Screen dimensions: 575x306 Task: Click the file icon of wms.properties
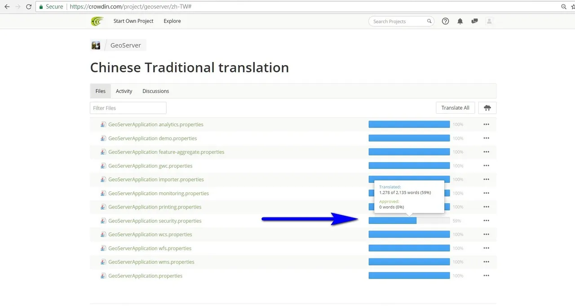pyautogui.click(x=103, y=262)
